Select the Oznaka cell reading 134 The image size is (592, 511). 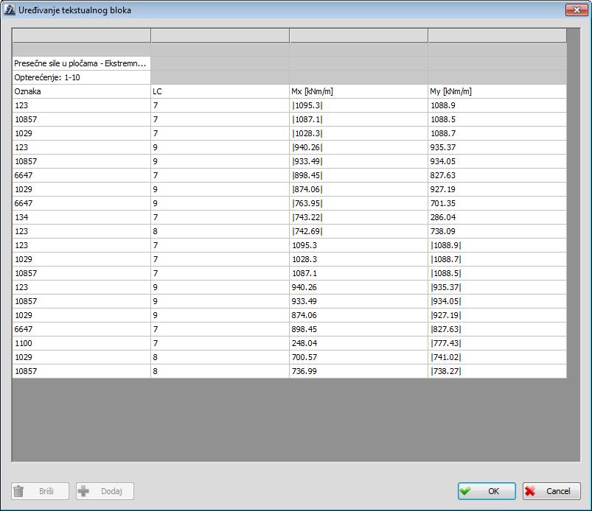(x=82, y=217)
